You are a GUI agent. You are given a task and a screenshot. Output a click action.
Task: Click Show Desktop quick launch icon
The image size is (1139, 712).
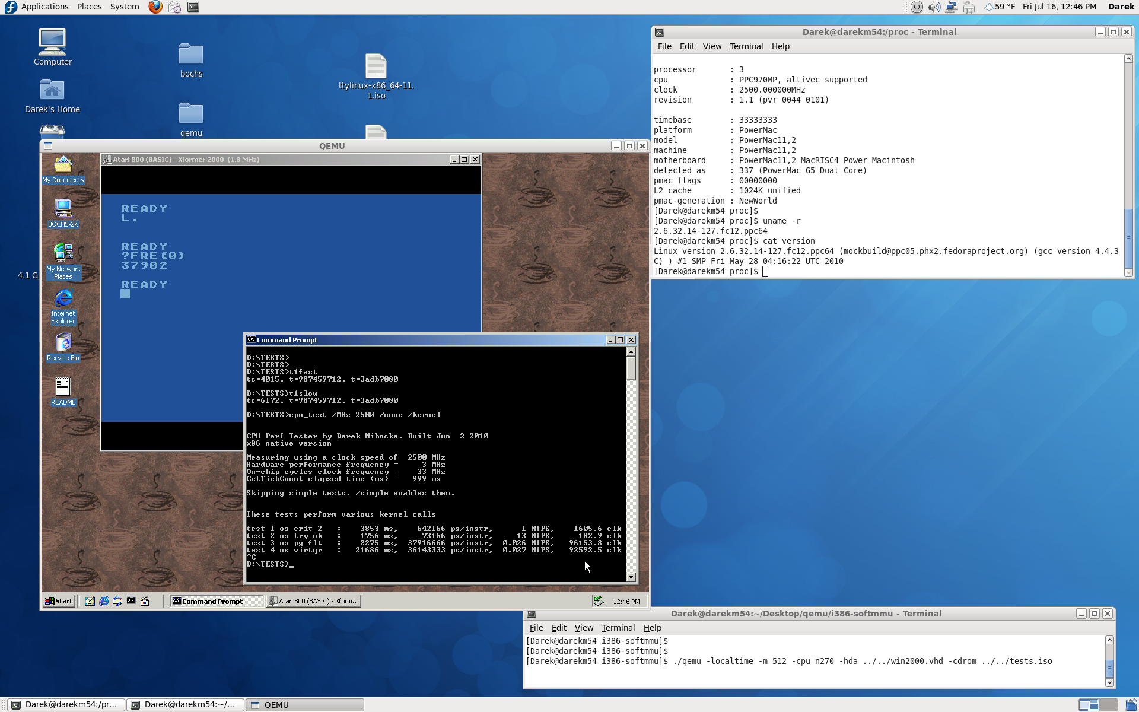tap(90, 601)
